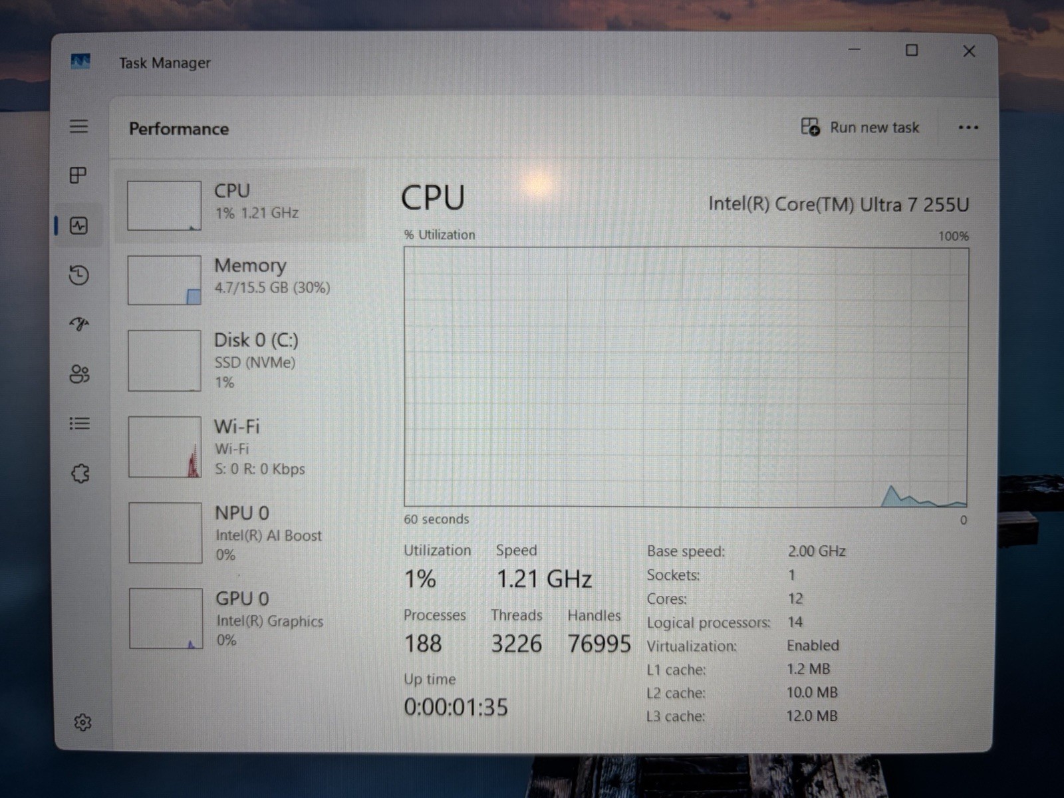Click the Memory mini graph thumbnail

[164, 280]
